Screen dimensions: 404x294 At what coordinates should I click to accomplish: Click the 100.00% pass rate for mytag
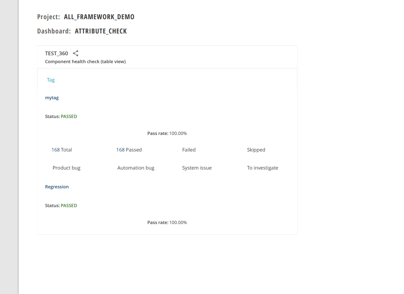tap(177, 133)
